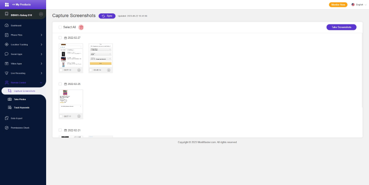
Task: Download the 2022-02-25 screenshot via its download icon
Action: pyautogui.click(x=79, y=116)
